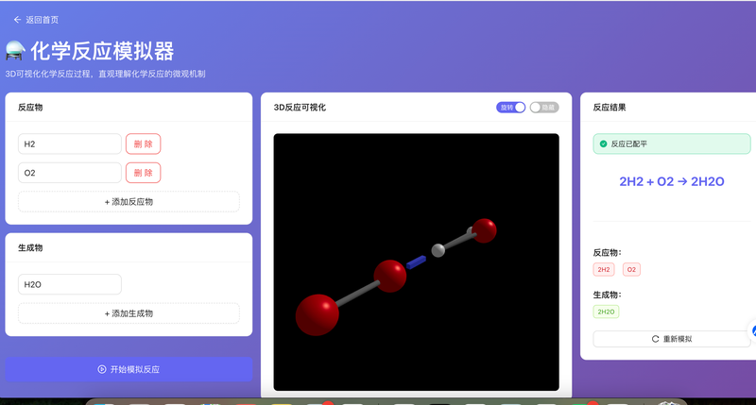Toggle the 旋转 rotation switch off
Screen dimensions: 756x405
pos(510,108)
